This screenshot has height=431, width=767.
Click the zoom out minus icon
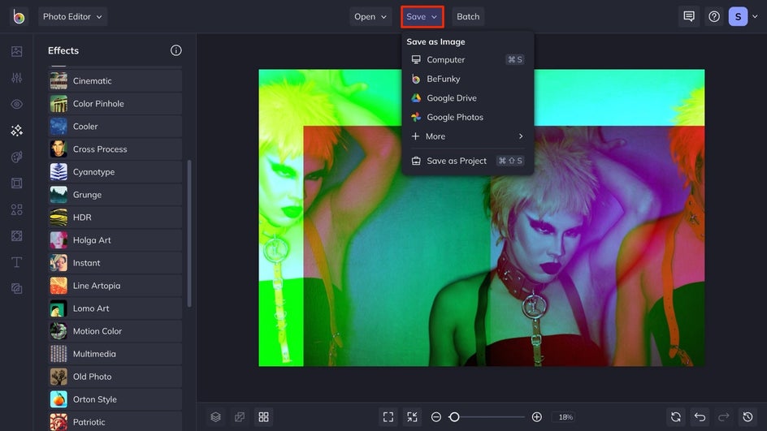436,417
